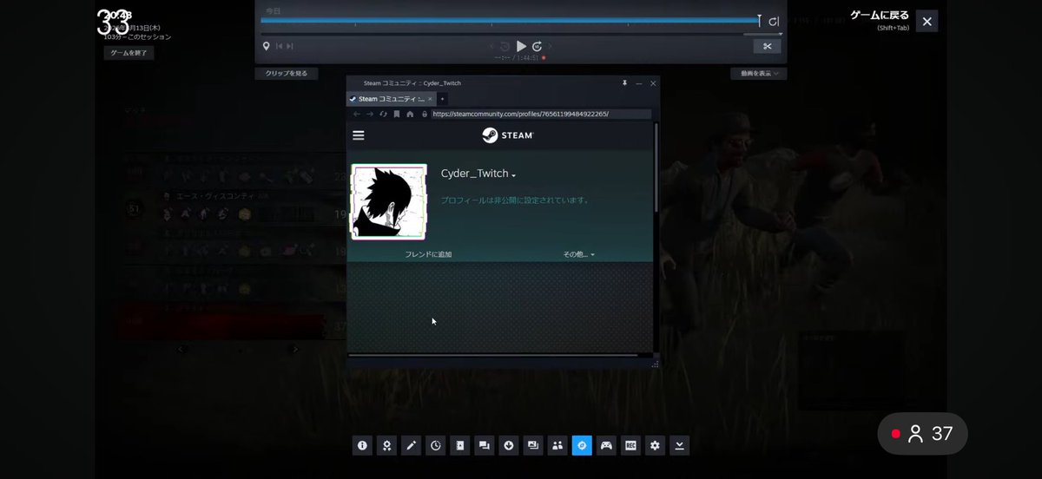Close the overlay with X button
The image size is (1042, 479).
point(927,22)
